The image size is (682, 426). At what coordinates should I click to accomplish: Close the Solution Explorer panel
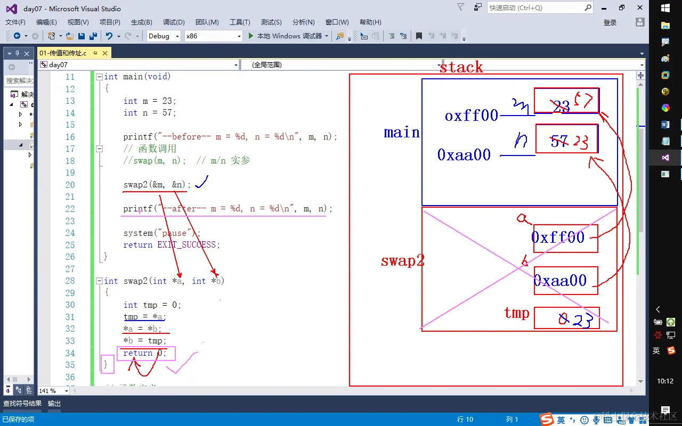(x=26, y=53)
